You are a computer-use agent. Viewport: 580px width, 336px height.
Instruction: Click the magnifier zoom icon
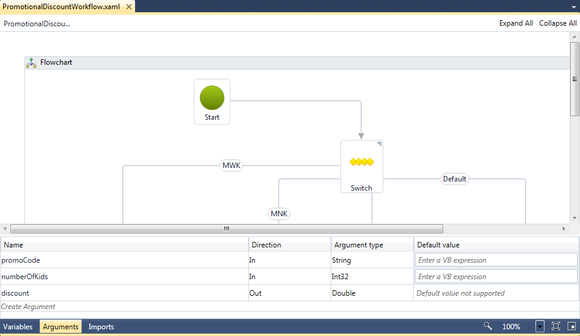488,326
